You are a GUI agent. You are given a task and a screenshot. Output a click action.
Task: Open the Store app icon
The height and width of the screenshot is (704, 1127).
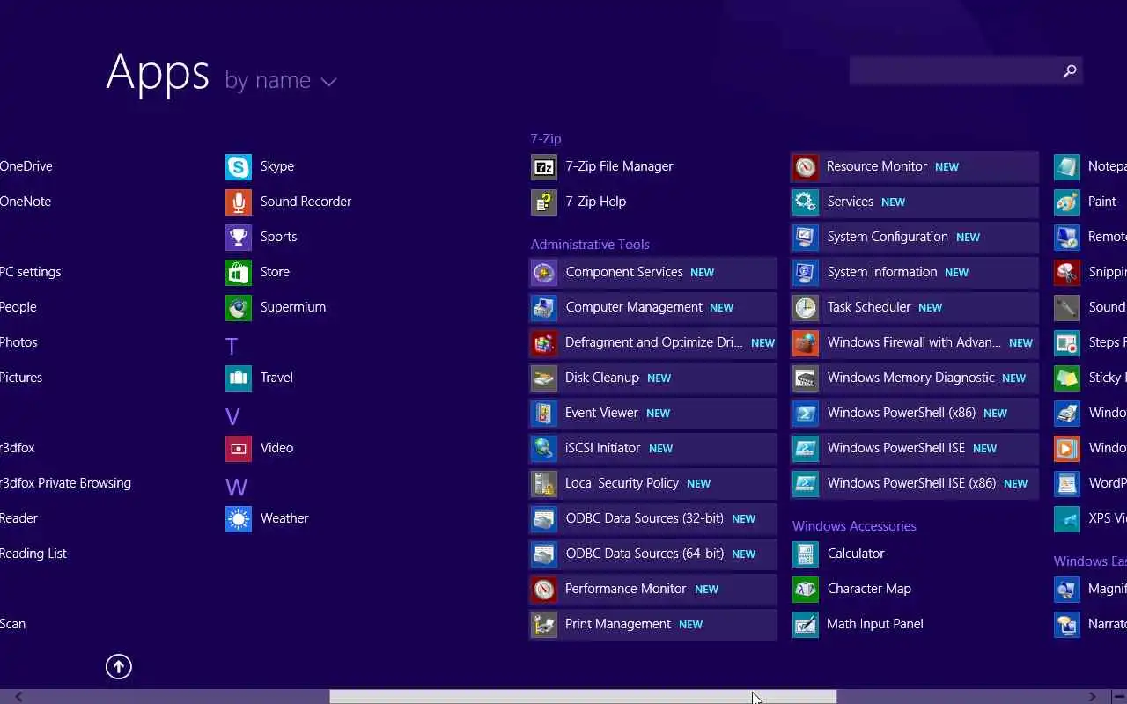[x=239, y=272]
